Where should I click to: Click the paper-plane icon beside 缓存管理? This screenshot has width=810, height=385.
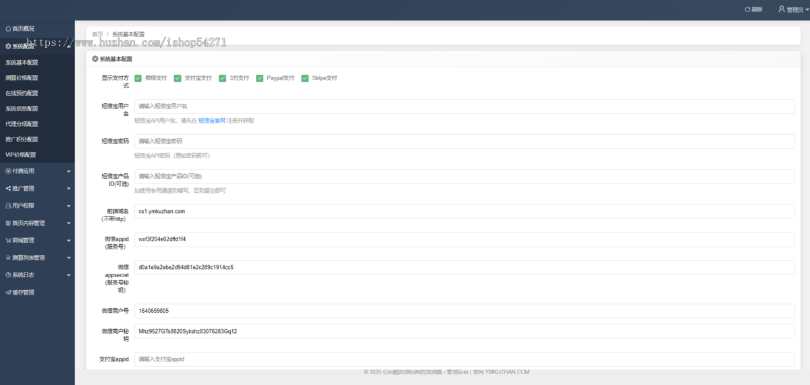tap(8, 293)
